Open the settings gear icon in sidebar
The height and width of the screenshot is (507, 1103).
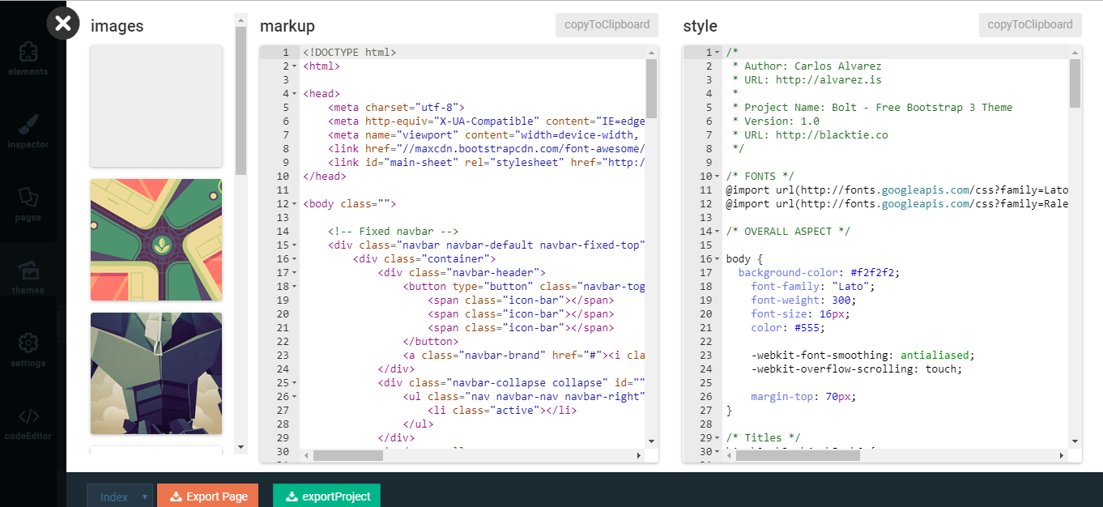point(28,350)
